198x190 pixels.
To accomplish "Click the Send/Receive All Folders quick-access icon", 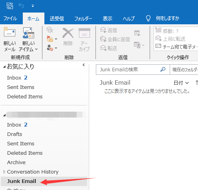I will [x=10, y=6].
